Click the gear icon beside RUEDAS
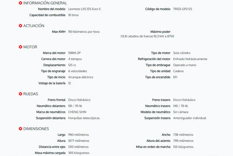This screenshot has height=156, width=233. tap(20, 94)
